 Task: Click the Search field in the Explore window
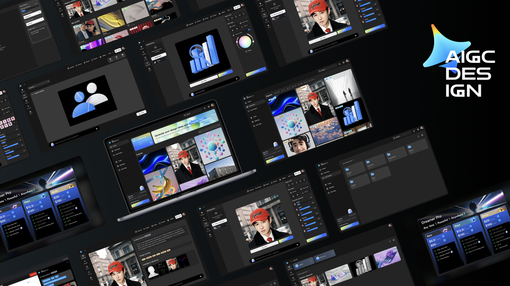point(327,69)
